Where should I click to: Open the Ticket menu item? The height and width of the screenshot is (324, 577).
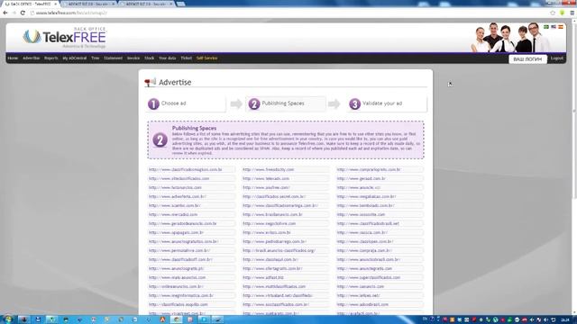(187, 58)
